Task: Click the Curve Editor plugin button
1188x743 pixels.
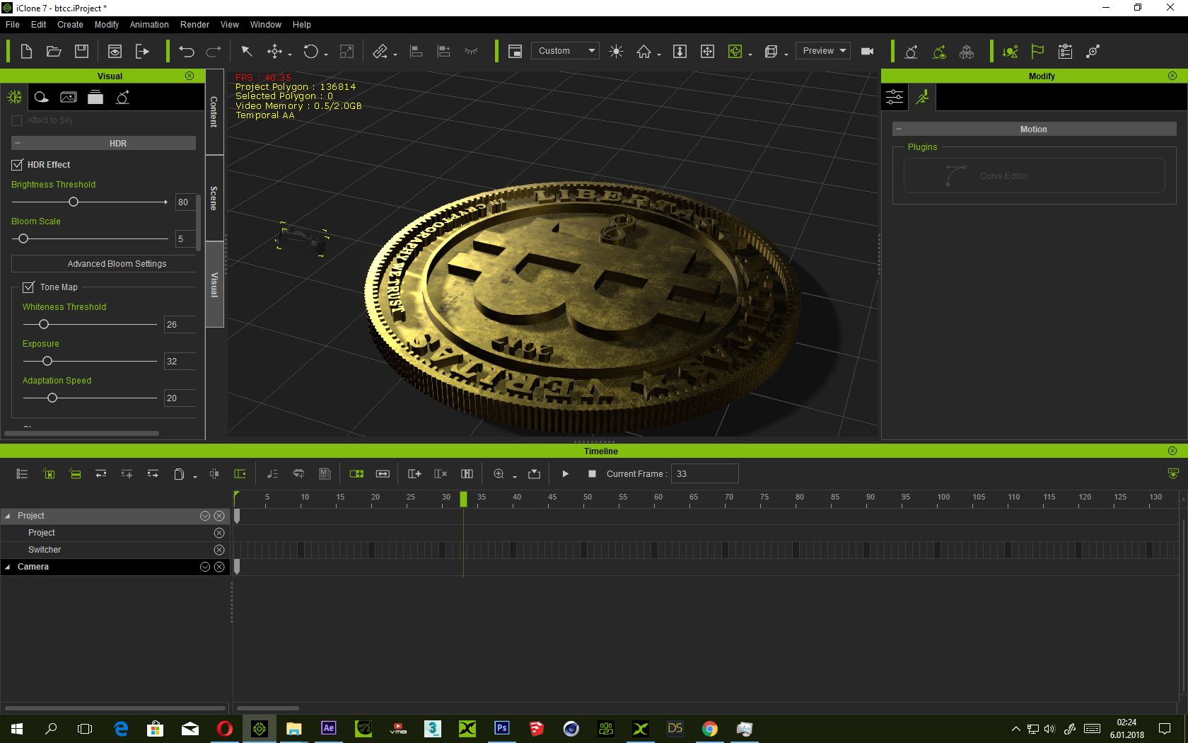Action: point(1034,175)
